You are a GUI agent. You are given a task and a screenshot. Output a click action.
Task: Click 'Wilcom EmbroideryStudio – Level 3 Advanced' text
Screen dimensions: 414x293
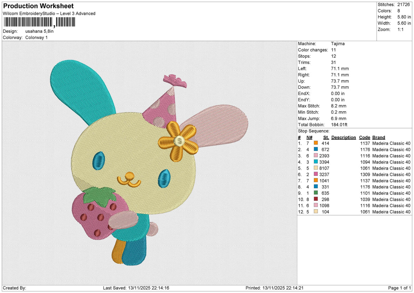(49, 13)
